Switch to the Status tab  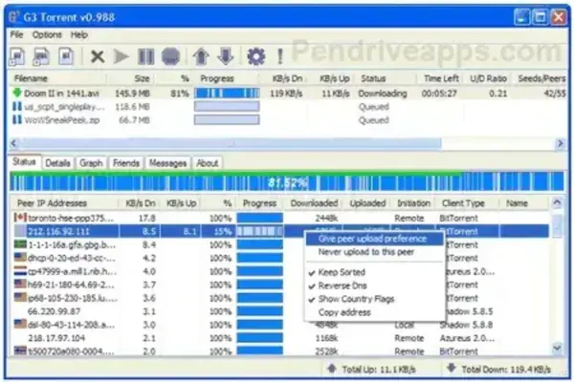tap(24, 162)
